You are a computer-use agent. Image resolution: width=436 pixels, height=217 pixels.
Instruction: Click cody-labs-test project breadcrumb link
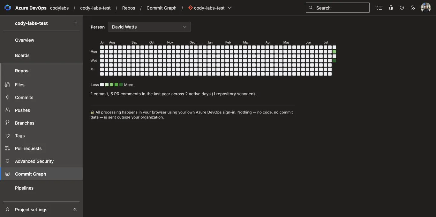[95, 8]
